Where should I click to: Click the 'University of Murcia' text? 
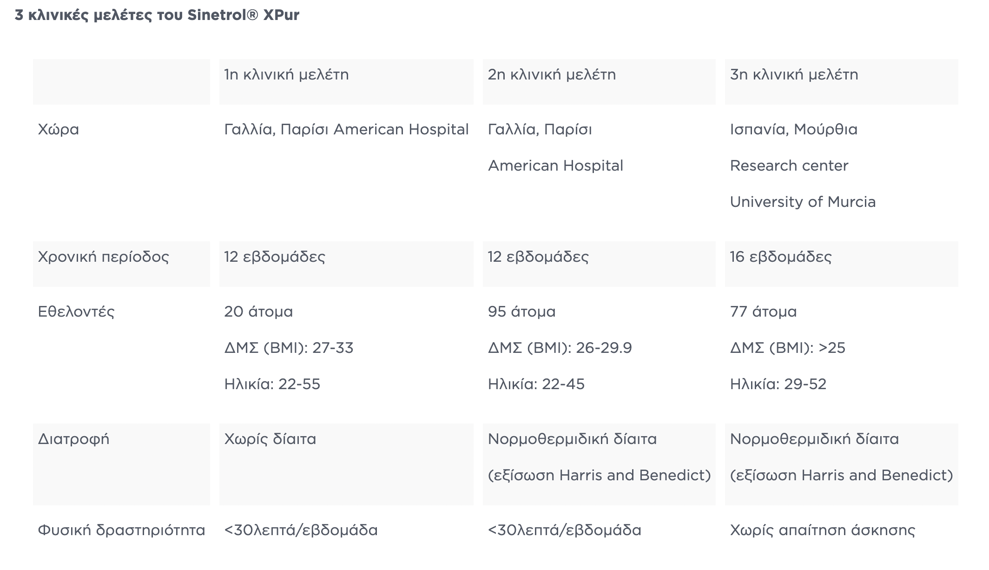coord(803,202)
